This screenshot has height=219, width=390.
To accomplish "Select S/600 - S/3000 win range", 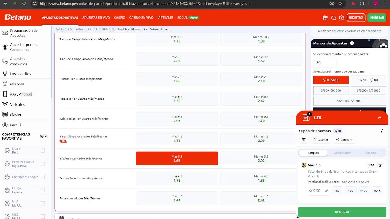I will pyautogui.click(x=331, y=90).
